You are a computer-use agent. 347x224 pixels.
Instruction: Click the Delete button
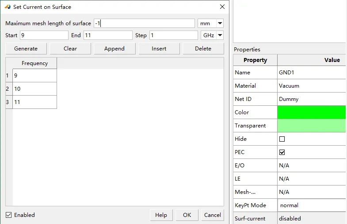[203, 49]
